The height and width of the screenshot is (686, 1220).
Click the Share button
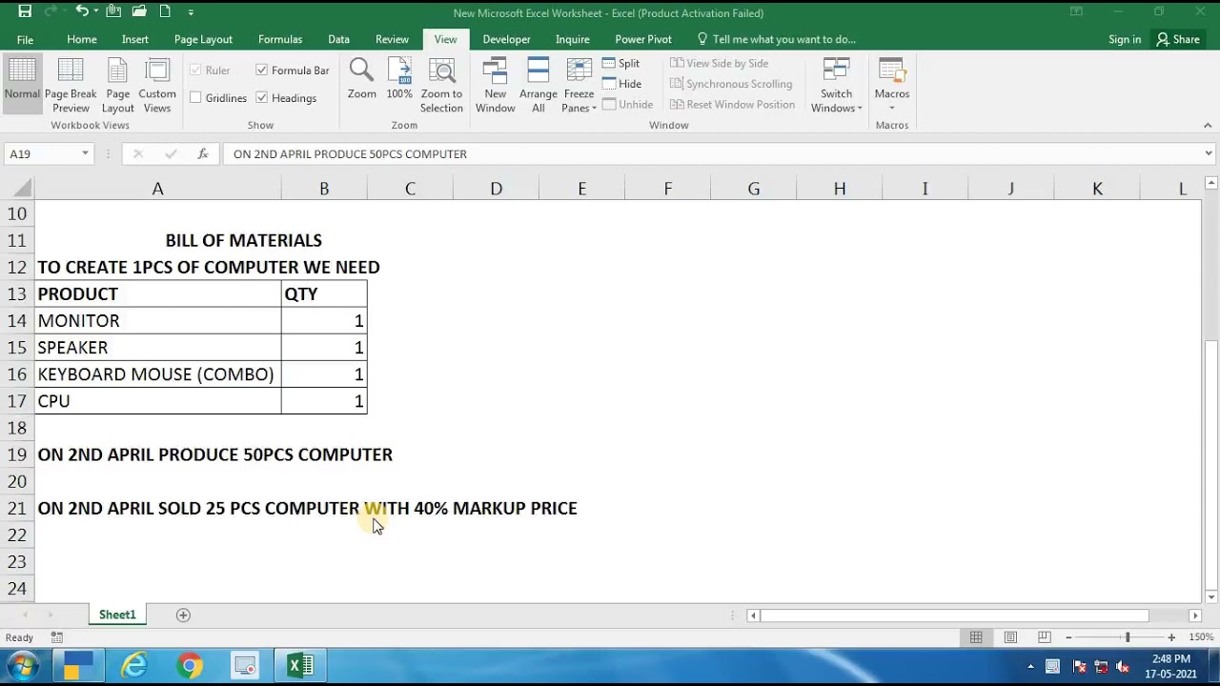point(1178,39)
